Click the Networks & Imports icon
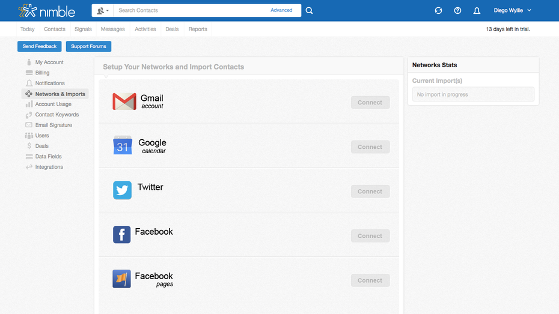559x314 pixels. click(29, 94)
